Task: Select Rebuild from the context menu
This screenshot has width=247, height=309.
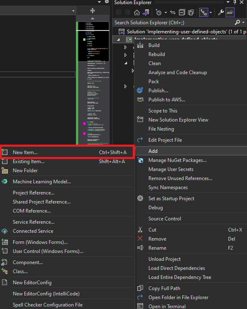Action: pyautogui.click(x=157, y=54)
